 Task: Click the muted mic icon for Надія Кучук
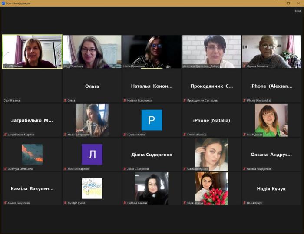click(x=245, y=203)
